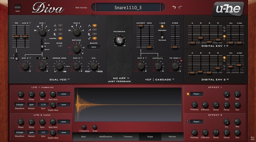Click the LFO 1 Restart gate button
The height and width of the screenshot is (142, 256).
(x=31, y=105)
